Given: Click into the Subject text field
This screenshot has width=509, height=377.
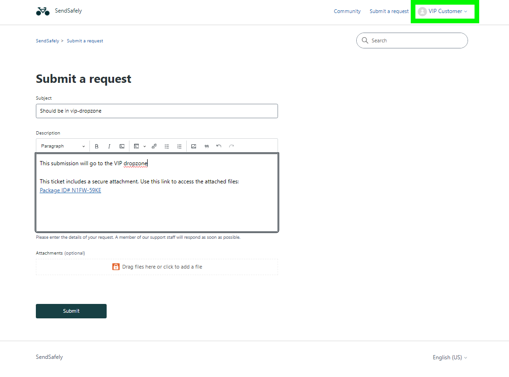Looking at the screenshot, I should 157,111.
